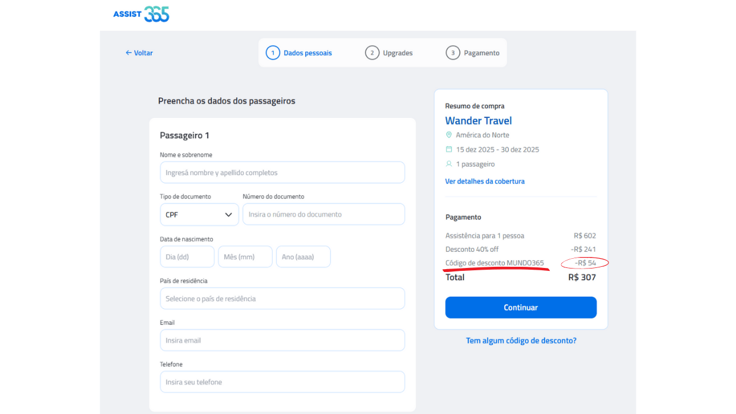The image size is (736, 414).
Task: Click the Assist 365 logo
Action: click(141, 14)
